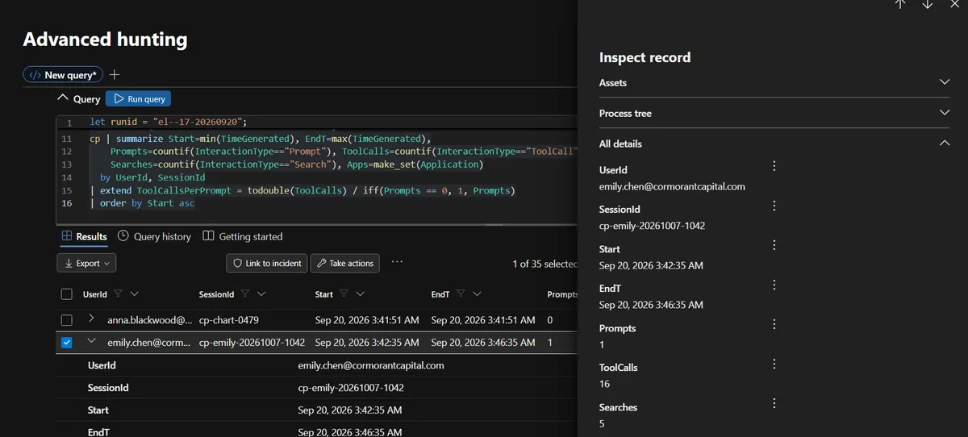Click the ToolCalls value 16 in the Inspect record panel
The height and width of the screenshot is (437, 968).
pyautogui.click(x=604, y=384)
